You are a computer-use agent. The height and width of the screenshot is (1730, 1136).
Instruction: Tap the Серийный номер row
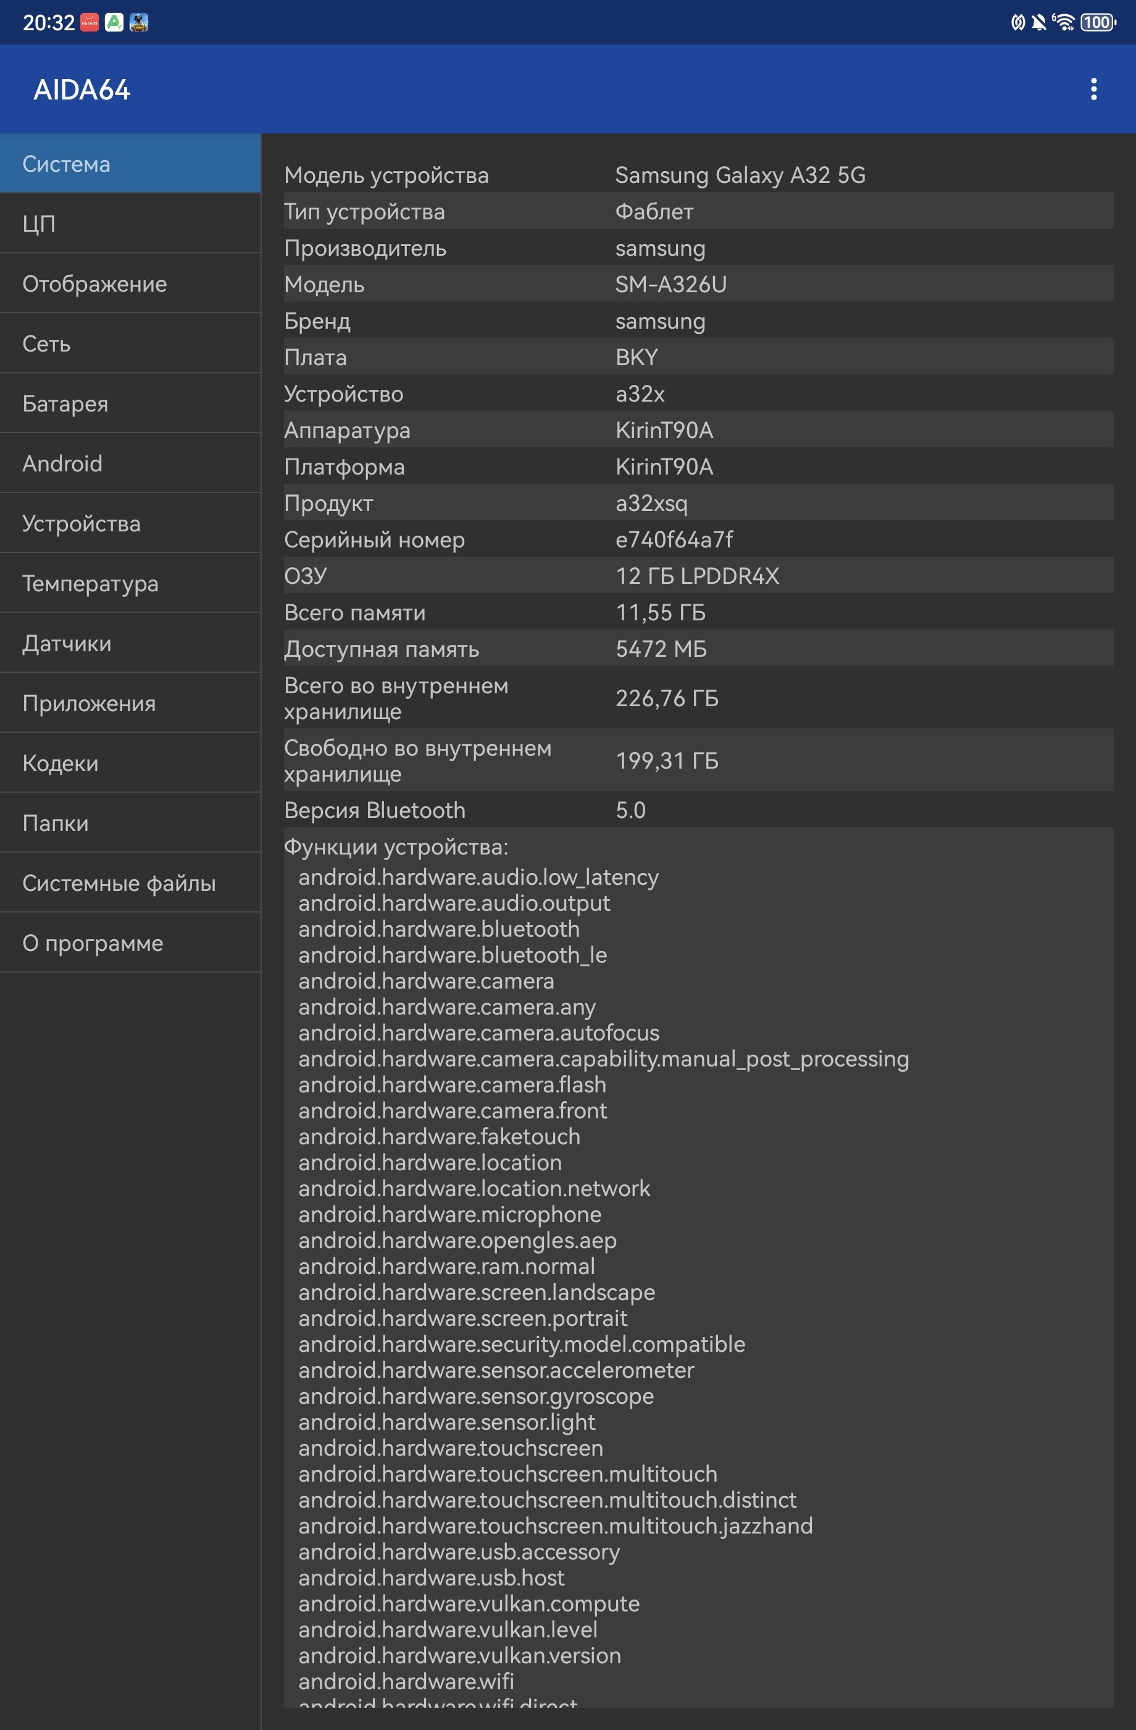[698, 539]
